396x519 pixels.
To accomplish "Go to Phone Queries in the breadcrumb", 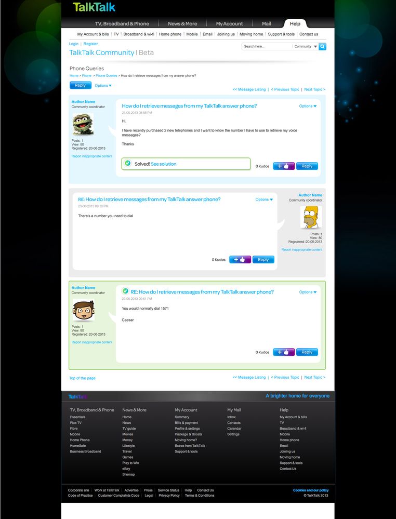I will click(x=107, y=76).
